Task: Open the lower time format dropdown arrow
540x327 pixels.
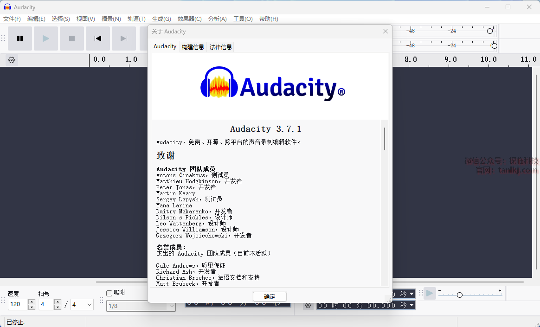Action: pos(411,305)
